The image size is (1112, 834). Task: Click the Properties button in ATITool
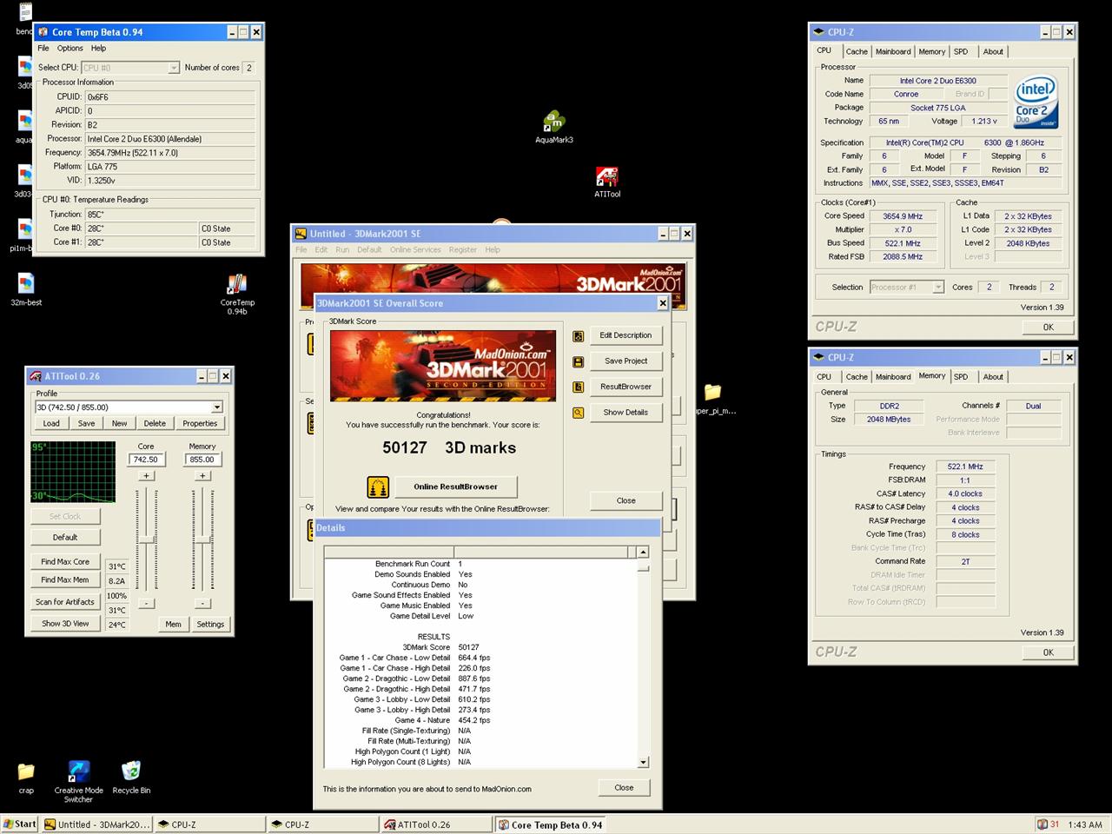click(200, 423)
